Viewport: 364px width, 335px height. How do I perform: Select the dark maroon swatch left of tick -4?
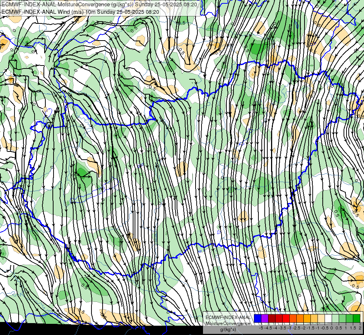[x=272, y=318]
